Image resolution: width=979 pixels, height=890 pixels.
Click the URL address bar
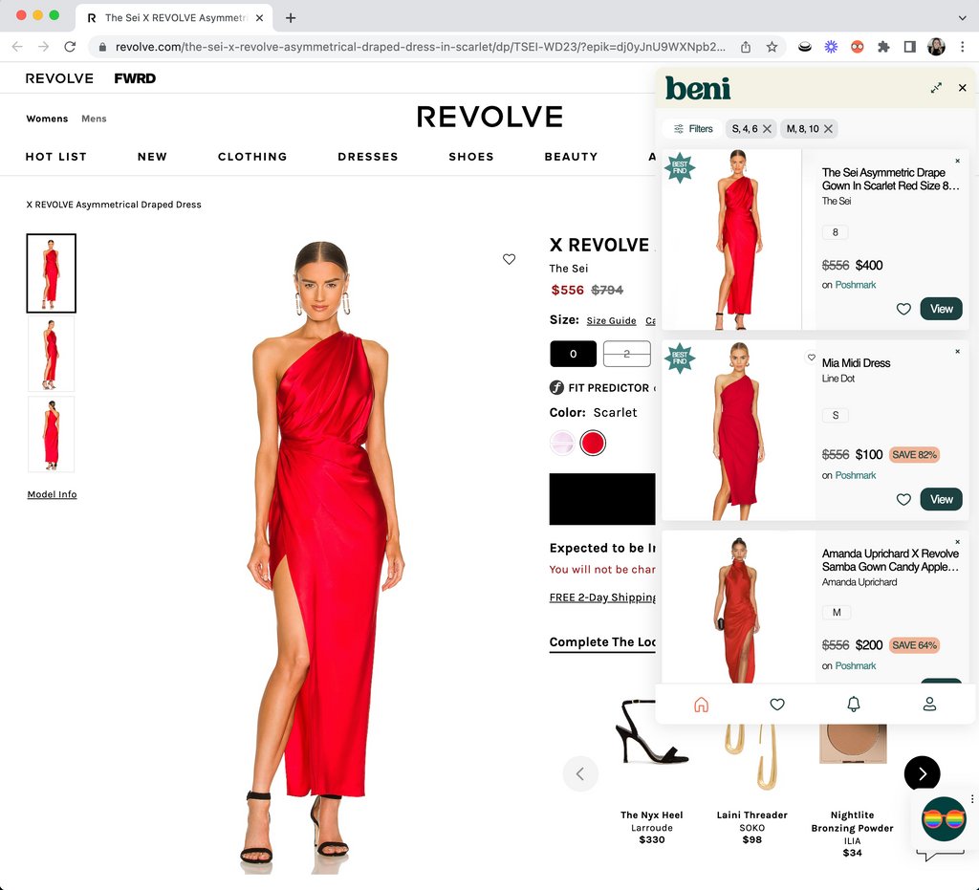(x=421, y=47)
